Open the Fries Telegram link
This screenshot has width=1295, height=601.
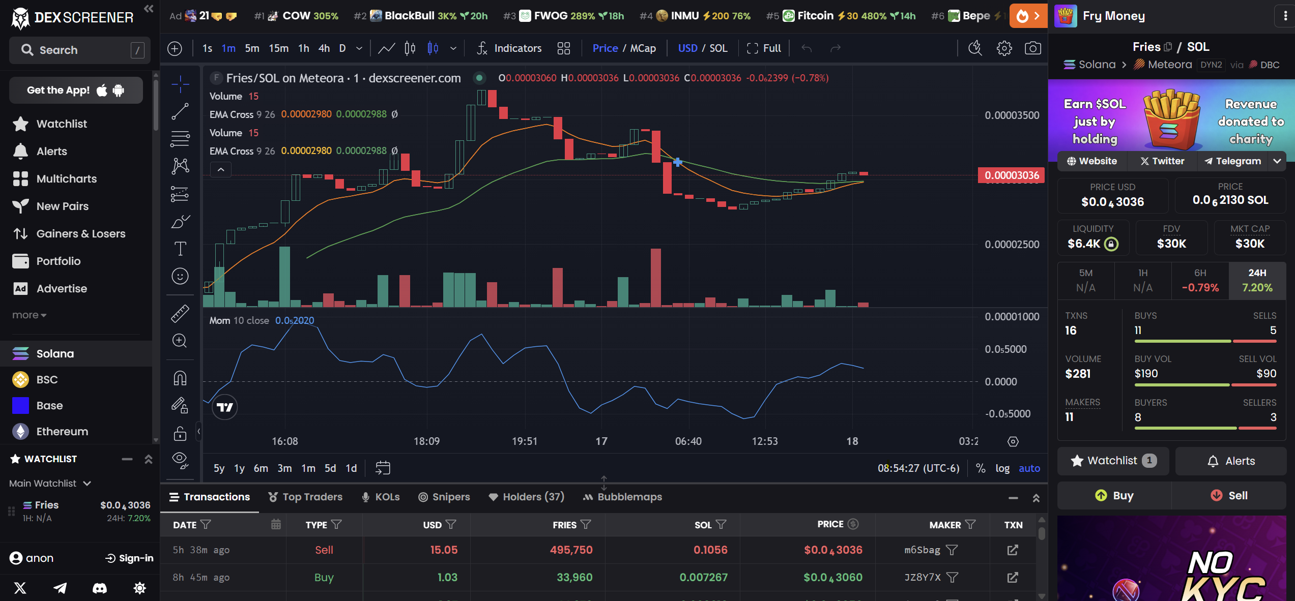(1232, 161)
